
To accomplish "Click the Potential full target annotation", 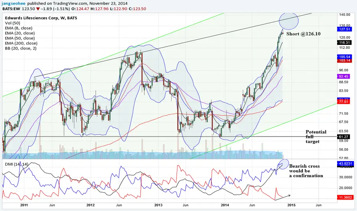I will 316,137.
